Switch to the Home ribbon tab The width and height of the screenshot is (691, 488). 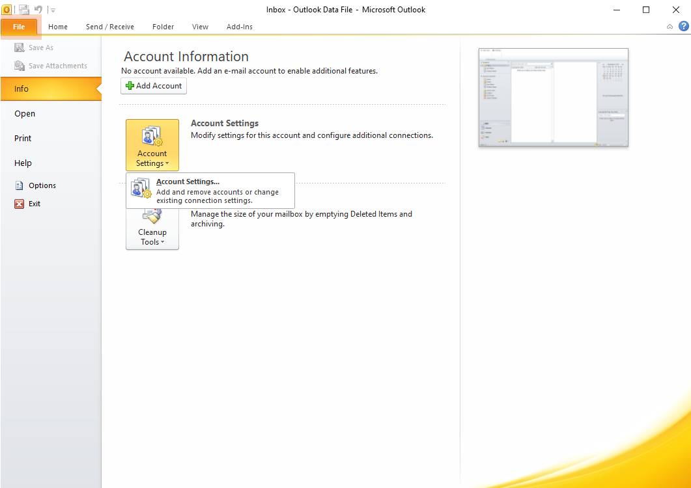coord(58,27)
